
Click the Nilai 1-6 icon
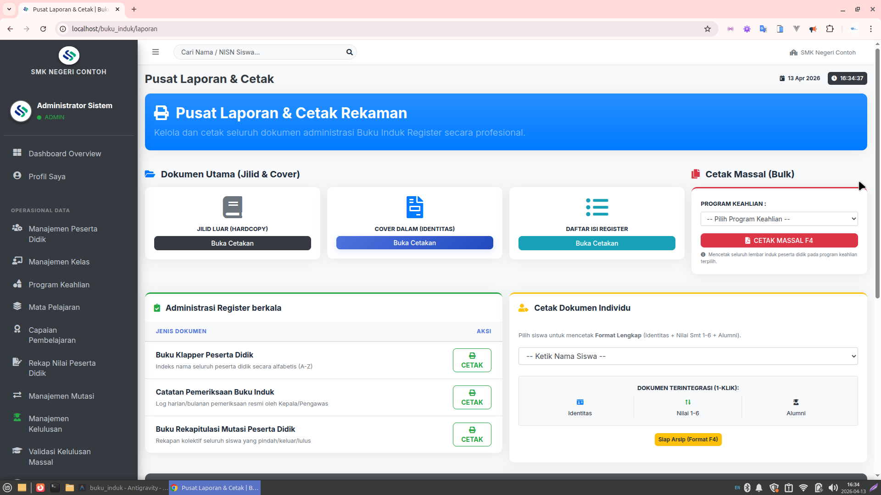click(688, 402)
